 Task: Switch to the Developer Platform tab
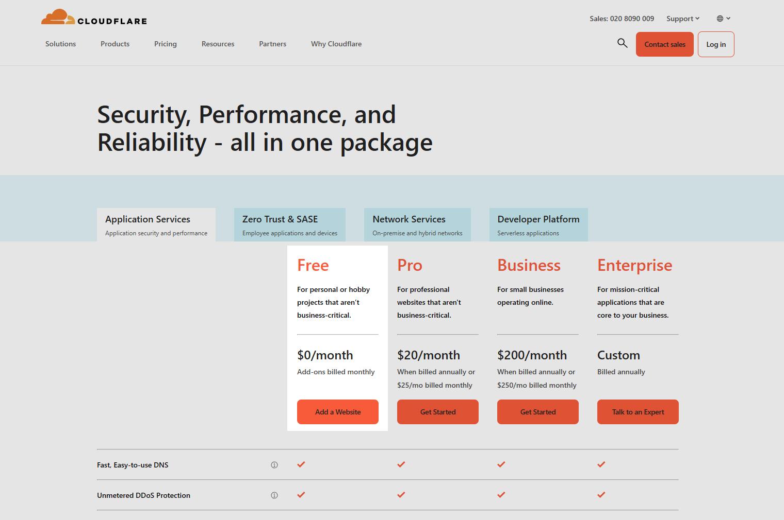538,225
